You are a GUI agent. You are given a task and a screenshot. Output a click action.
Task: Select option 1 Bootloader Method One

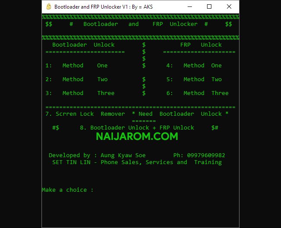point(77,66)
